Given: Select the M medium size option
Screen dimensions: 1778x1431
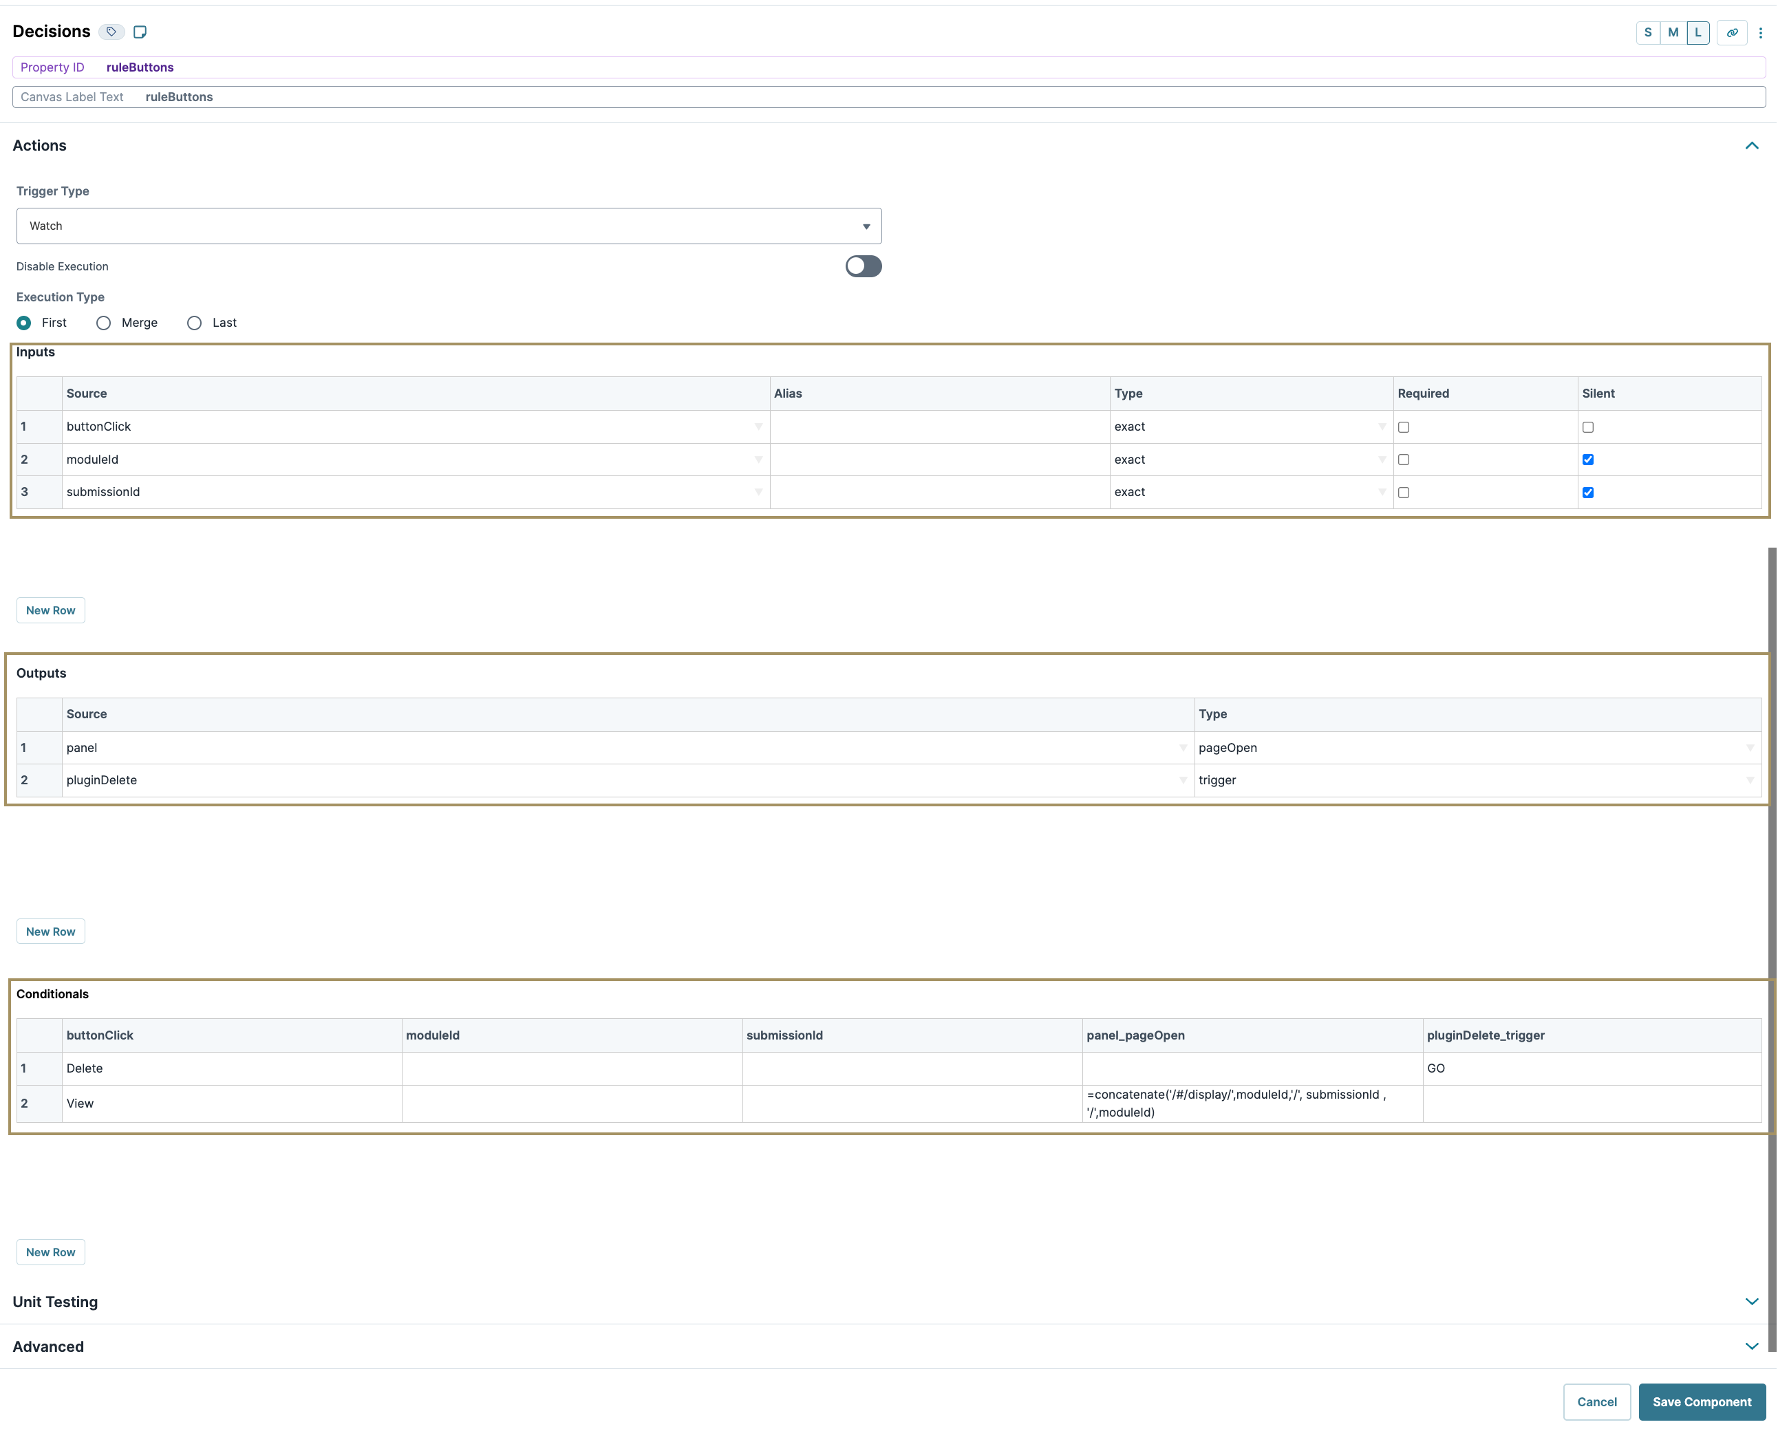Looking at the screenshot, I should 1673,33.
